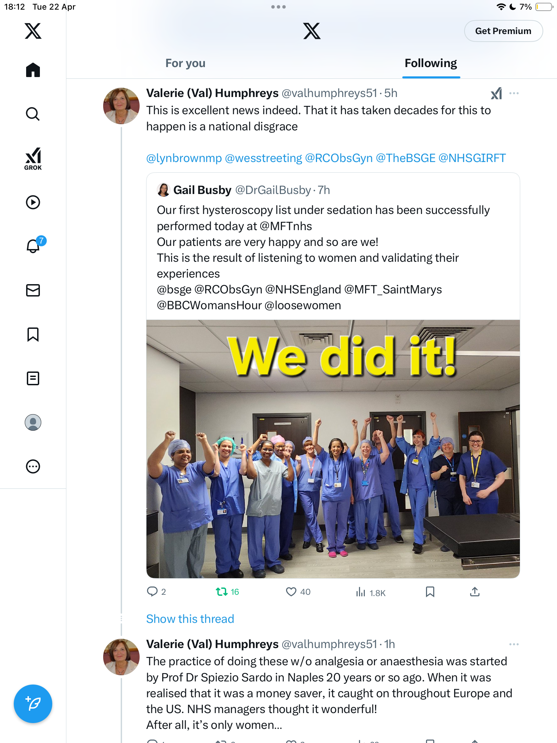Like the first tweet with 40 likes
557x743 pixels.
coord(298,592)
